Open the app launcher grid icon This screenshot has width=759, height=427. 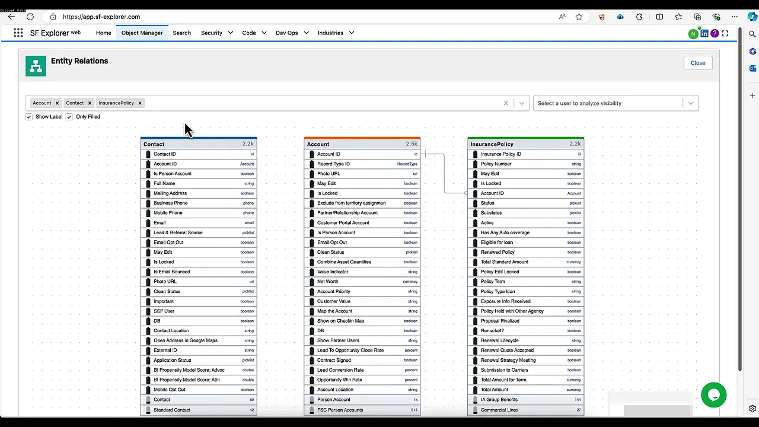pos(18,33)
